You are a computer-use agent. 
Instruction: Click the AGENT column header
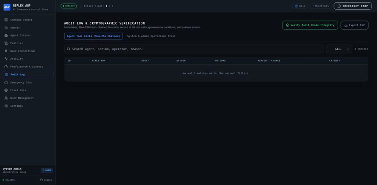pos(145,61)
